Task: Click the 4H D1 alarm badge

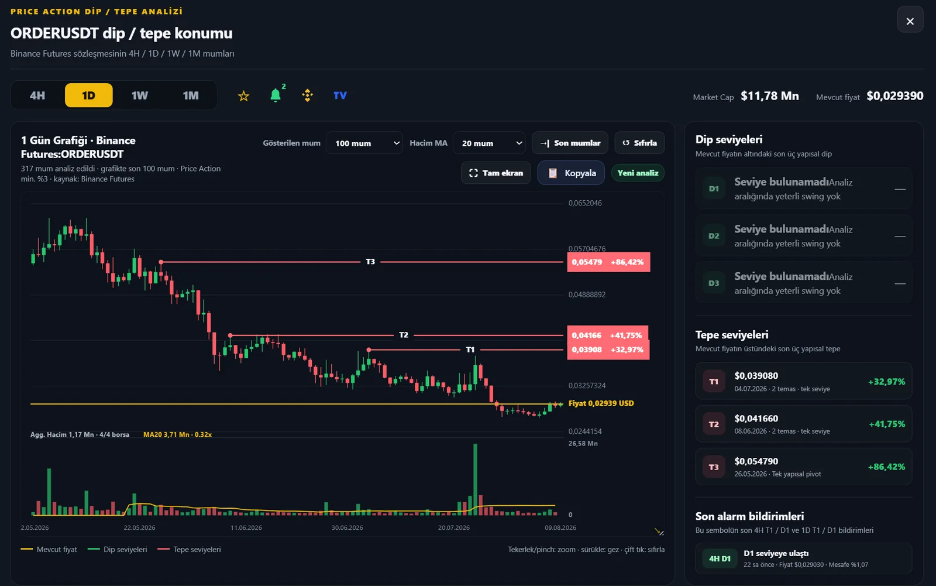Action: click(x=720, y=559)
